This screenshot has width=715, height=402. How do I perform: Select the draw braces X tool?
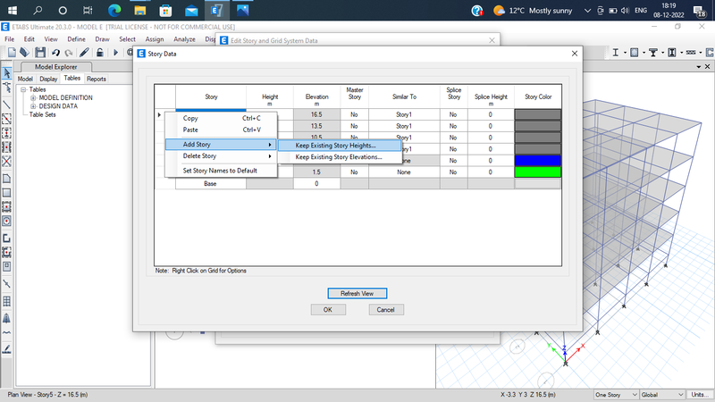pos(7,161)
